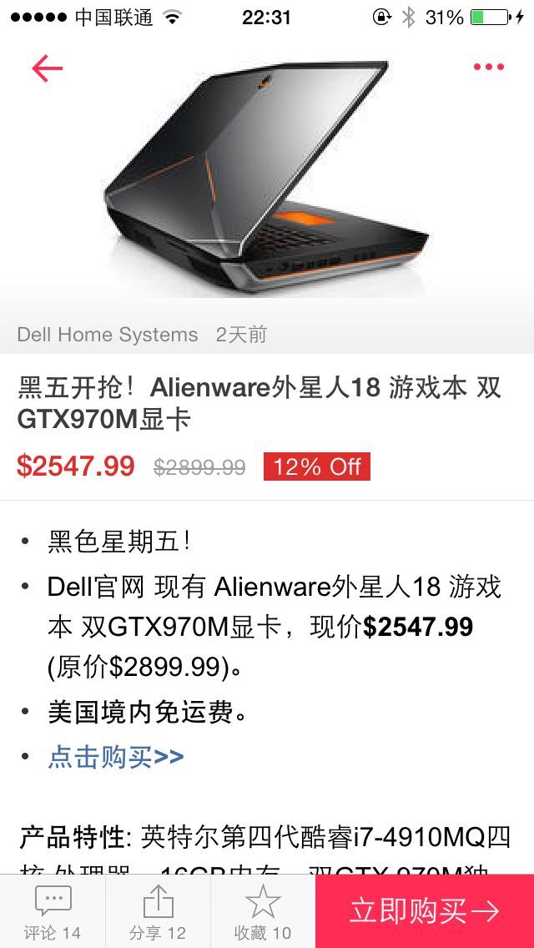
Task: Open the 点击购买>> link
Action: coord(115,757)
